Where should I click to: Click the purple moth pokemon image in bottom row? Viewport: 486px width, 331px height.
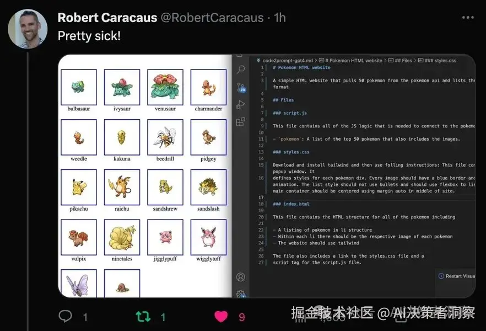click(79, 284)
